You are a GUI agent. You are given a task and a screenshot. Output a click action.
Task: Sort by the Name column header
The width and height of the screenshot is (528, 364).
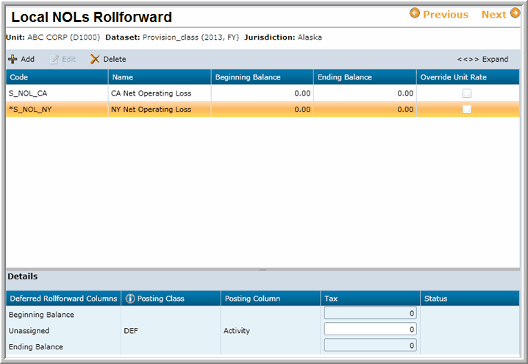coord(159,77)
